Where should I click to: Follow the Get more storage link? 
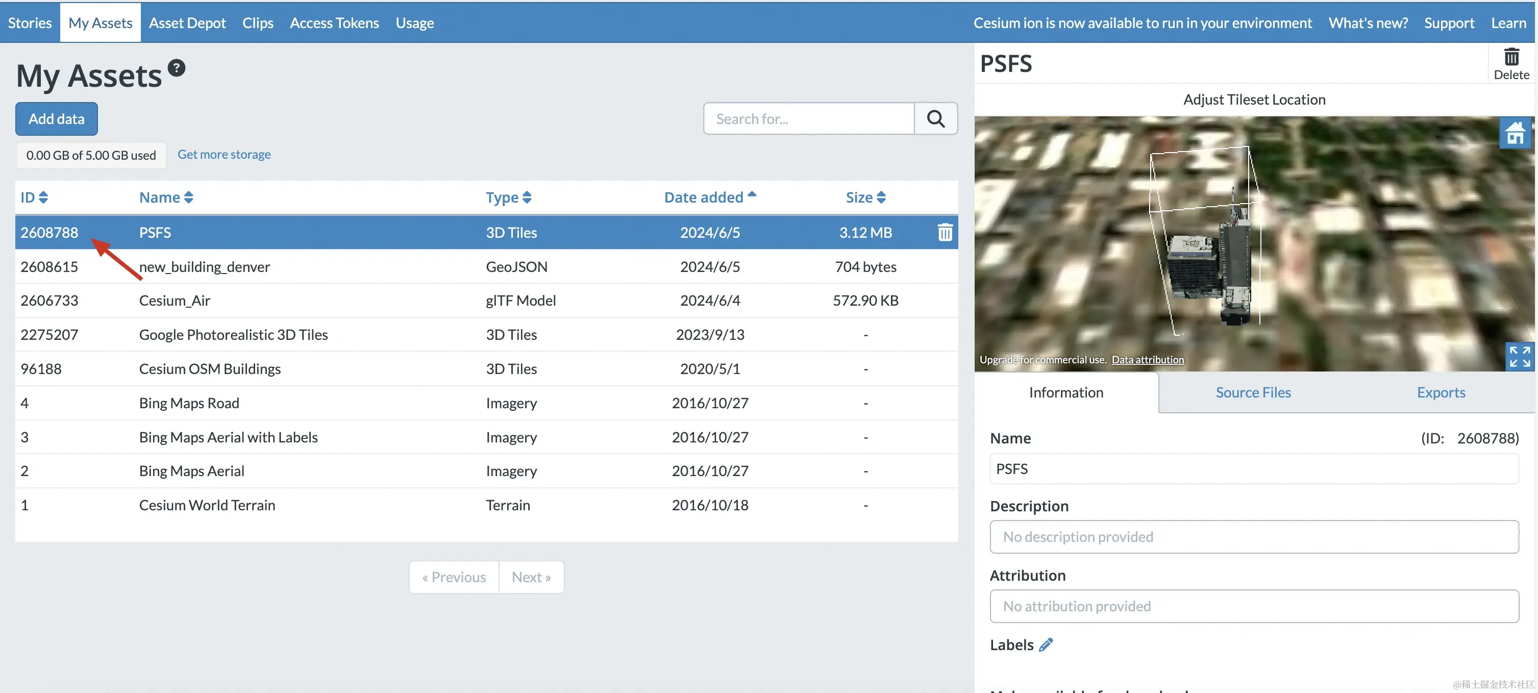tap(224, 155)
